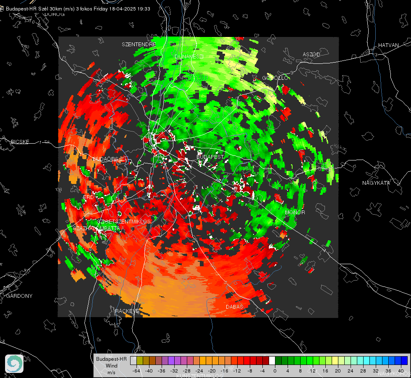The height and width of the screenshot is (378, 411).
Task: Click the 28 legend value
Action: point(363,371)
